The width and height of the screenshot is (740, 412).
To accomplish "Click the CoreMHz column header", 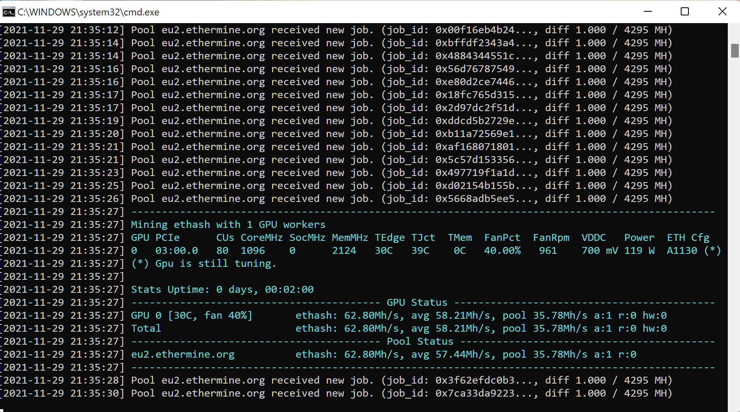I will (262, 238).
